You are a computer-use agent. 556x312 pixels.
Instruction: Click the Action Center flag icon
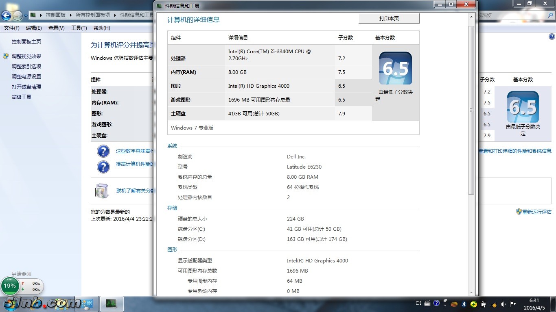(513, 304)
